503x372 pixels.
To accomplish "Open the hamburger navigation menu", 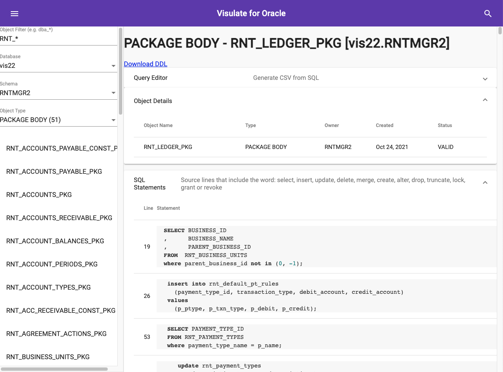I will (x=15, y=14).
